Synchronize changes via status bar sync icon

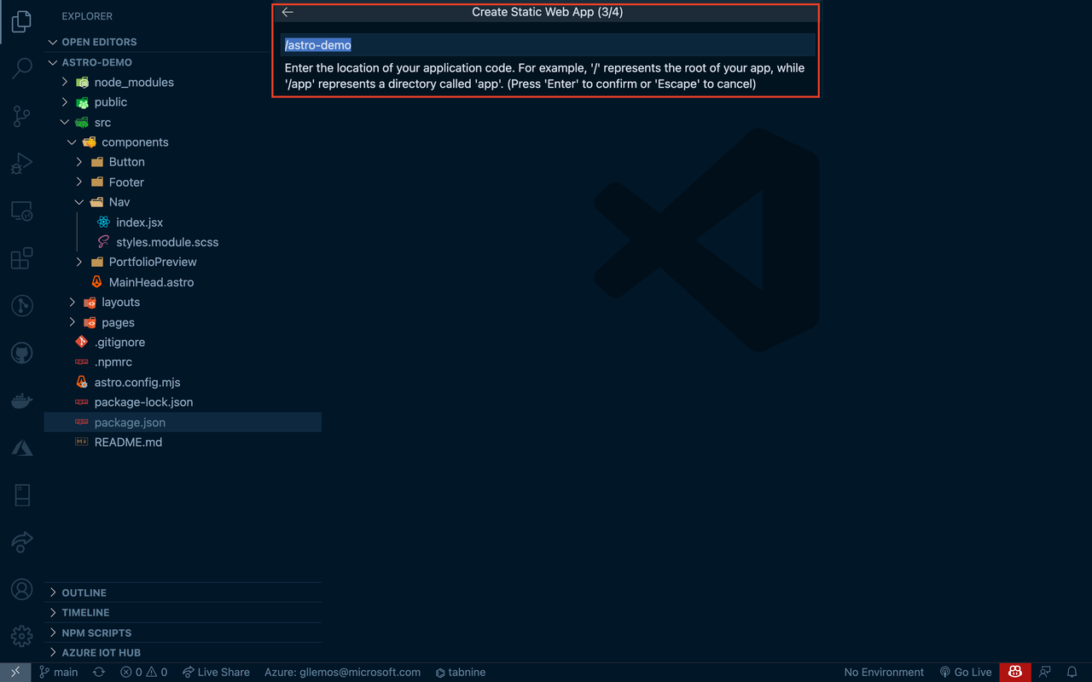[x=99, y=672]
